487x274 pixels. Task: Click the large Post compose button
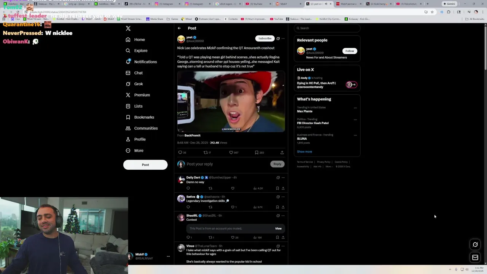tap(145, 165)
